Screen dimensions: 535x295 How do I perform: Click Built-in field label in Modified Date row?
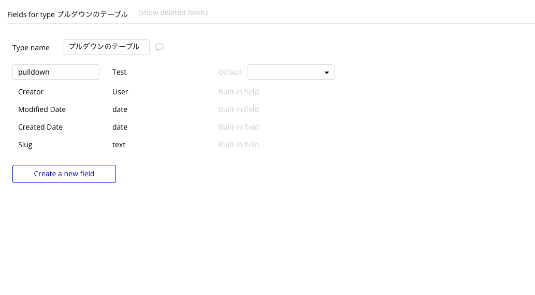coord(238,109)
